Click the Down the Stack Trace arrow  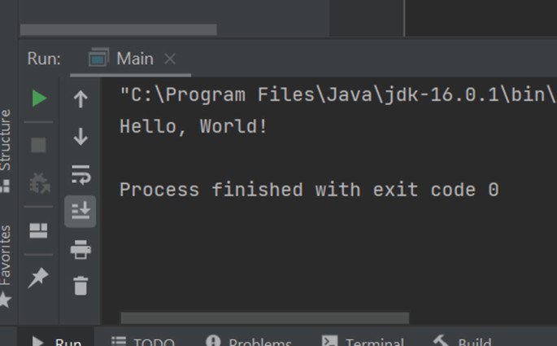coord(81,137)
